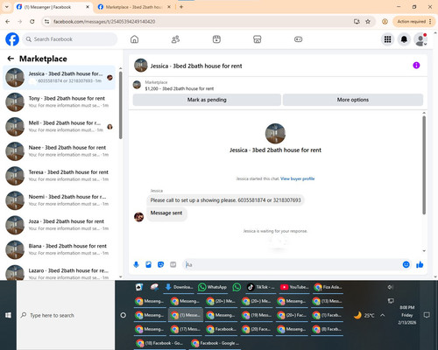Open the Gaming controller icon
This screenshot has width=438, height=350.
pyautogui.click(x=298, y=39)
